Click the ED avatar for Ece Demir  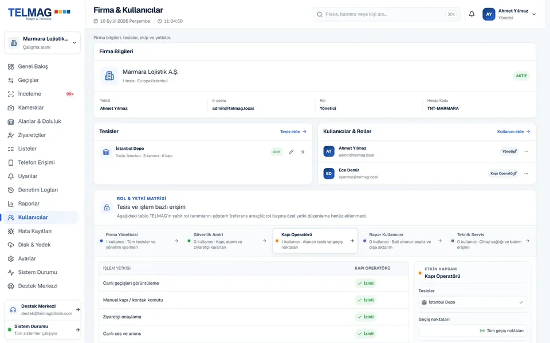329,174
